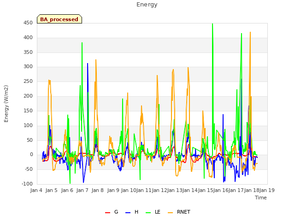Click the 400 y-axis label
295x221 pixels.
pos(28,38)
